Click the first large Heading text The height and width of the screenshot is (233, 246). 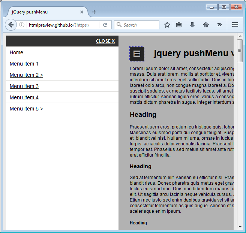point(143,115)
